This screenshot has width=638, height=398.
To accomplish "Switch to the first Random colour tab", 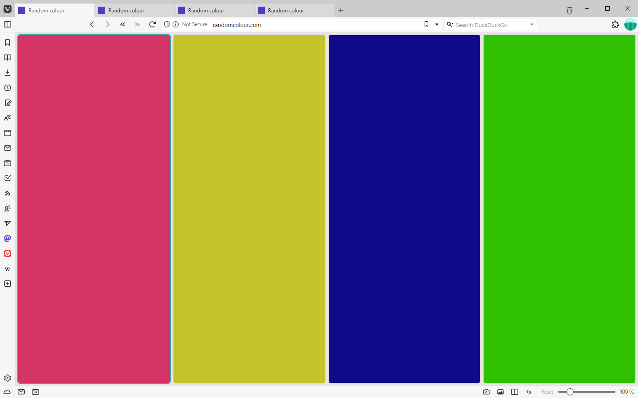I will coord(55,10).
